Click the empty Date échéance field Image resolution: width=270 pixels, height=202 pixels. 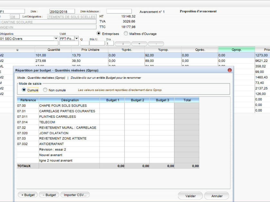pos(119,11)
